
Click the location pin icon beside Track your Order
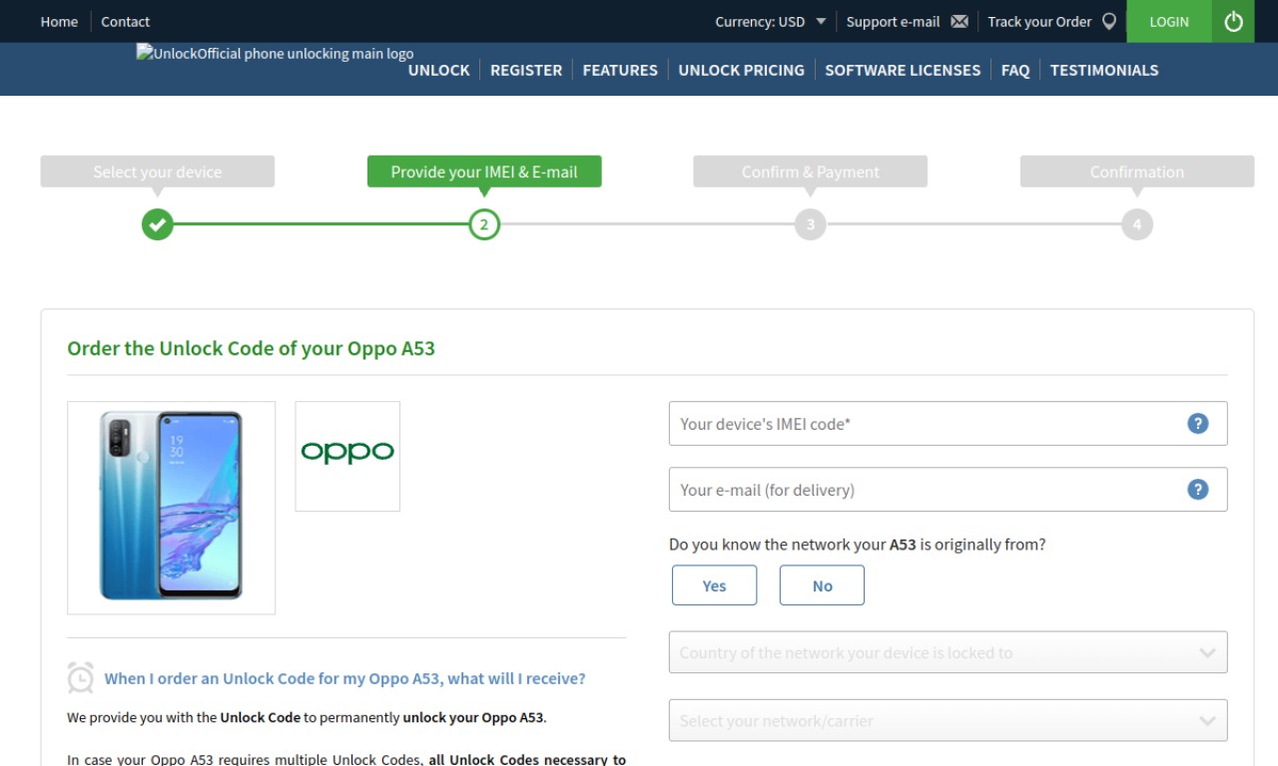[x=1108, y=21]
